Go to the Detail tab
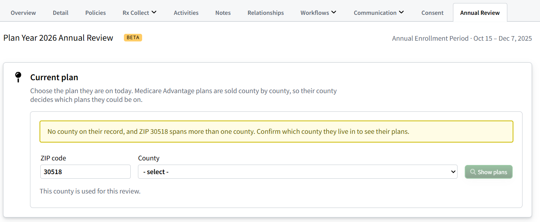Viewport: 540px width, 222px height. coord(61,13)
